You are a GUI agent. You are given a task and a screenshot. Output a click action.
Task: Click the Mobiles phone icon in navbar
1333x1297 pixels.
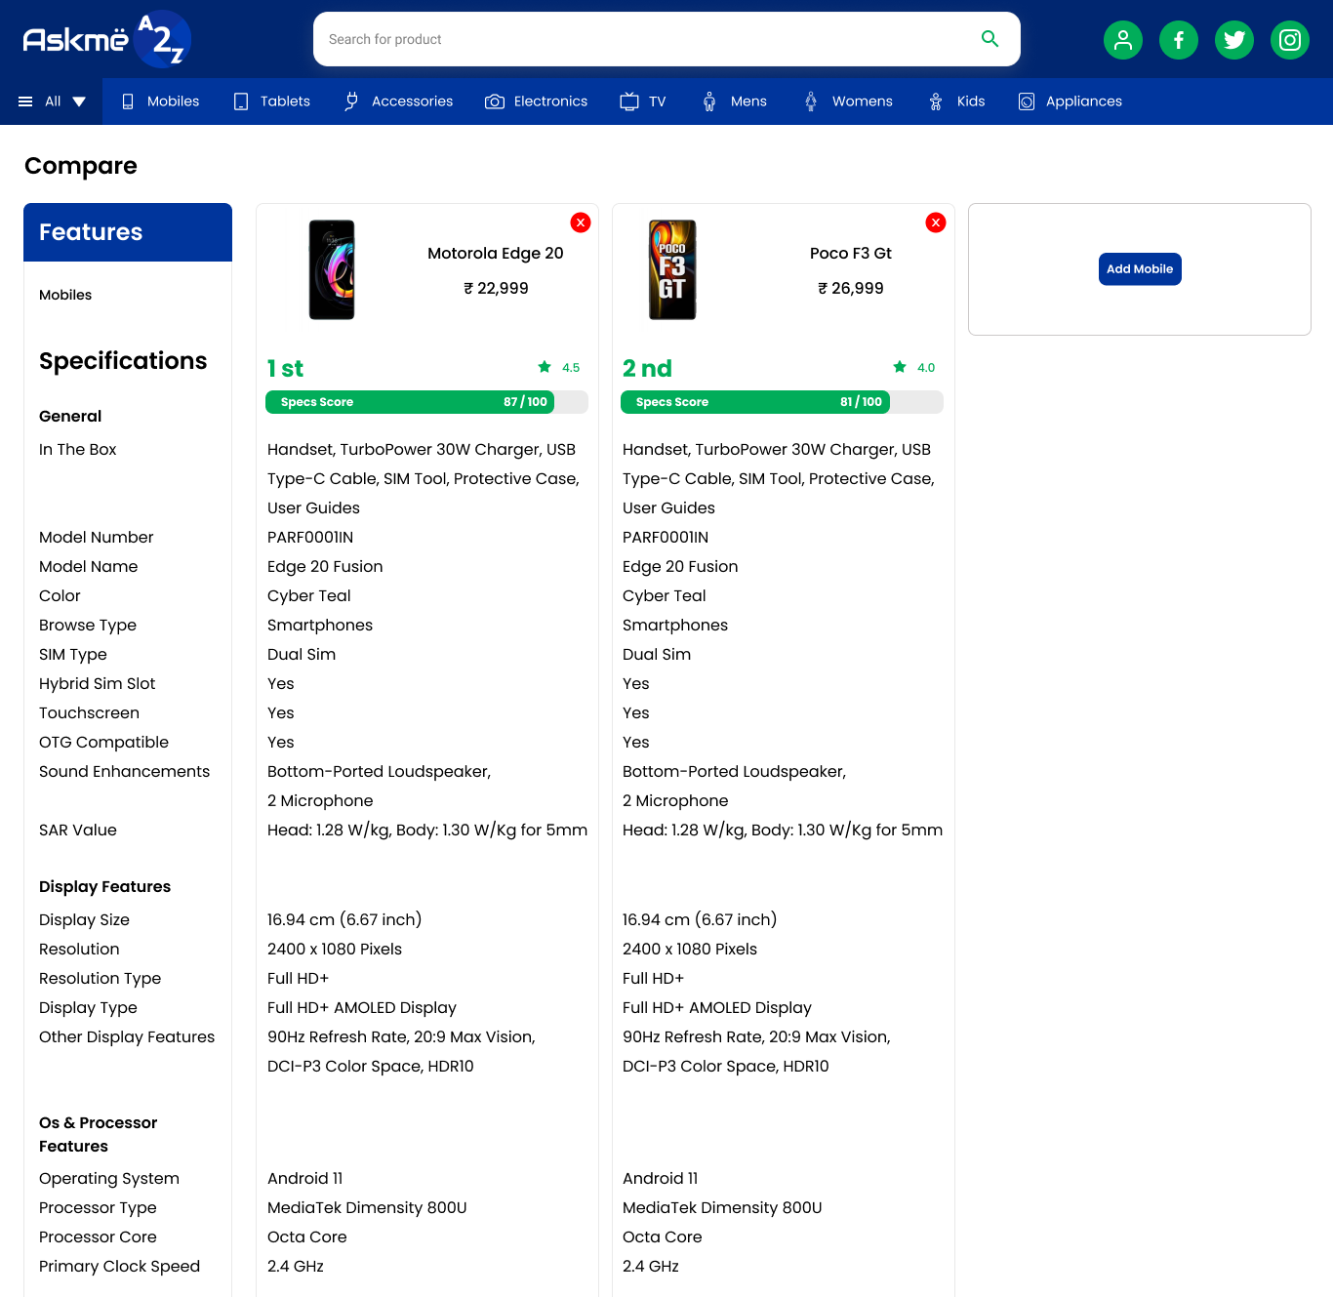(128, 101)
